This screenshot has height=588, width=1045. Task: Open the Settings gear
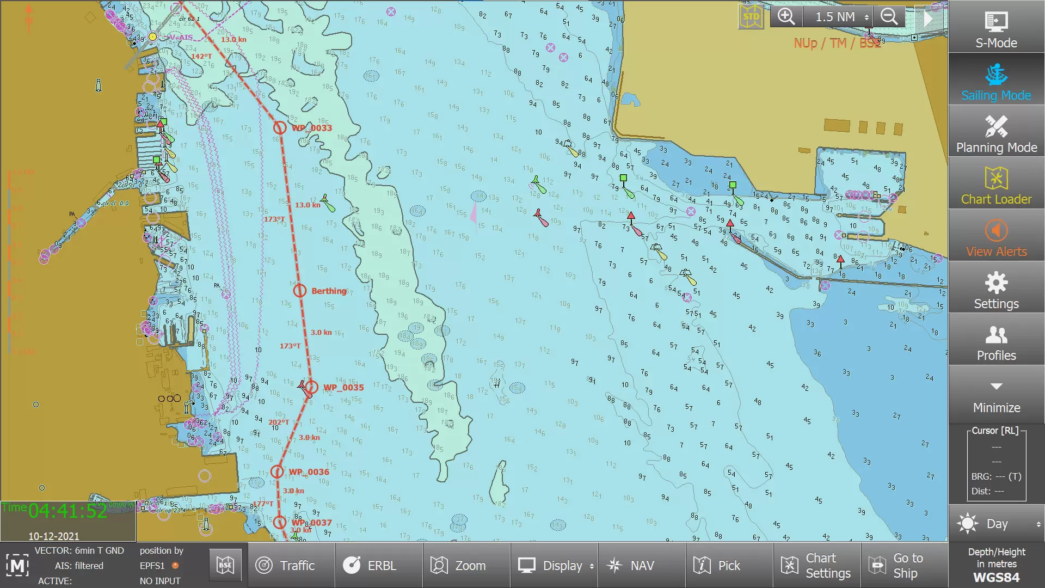point(996,289)
